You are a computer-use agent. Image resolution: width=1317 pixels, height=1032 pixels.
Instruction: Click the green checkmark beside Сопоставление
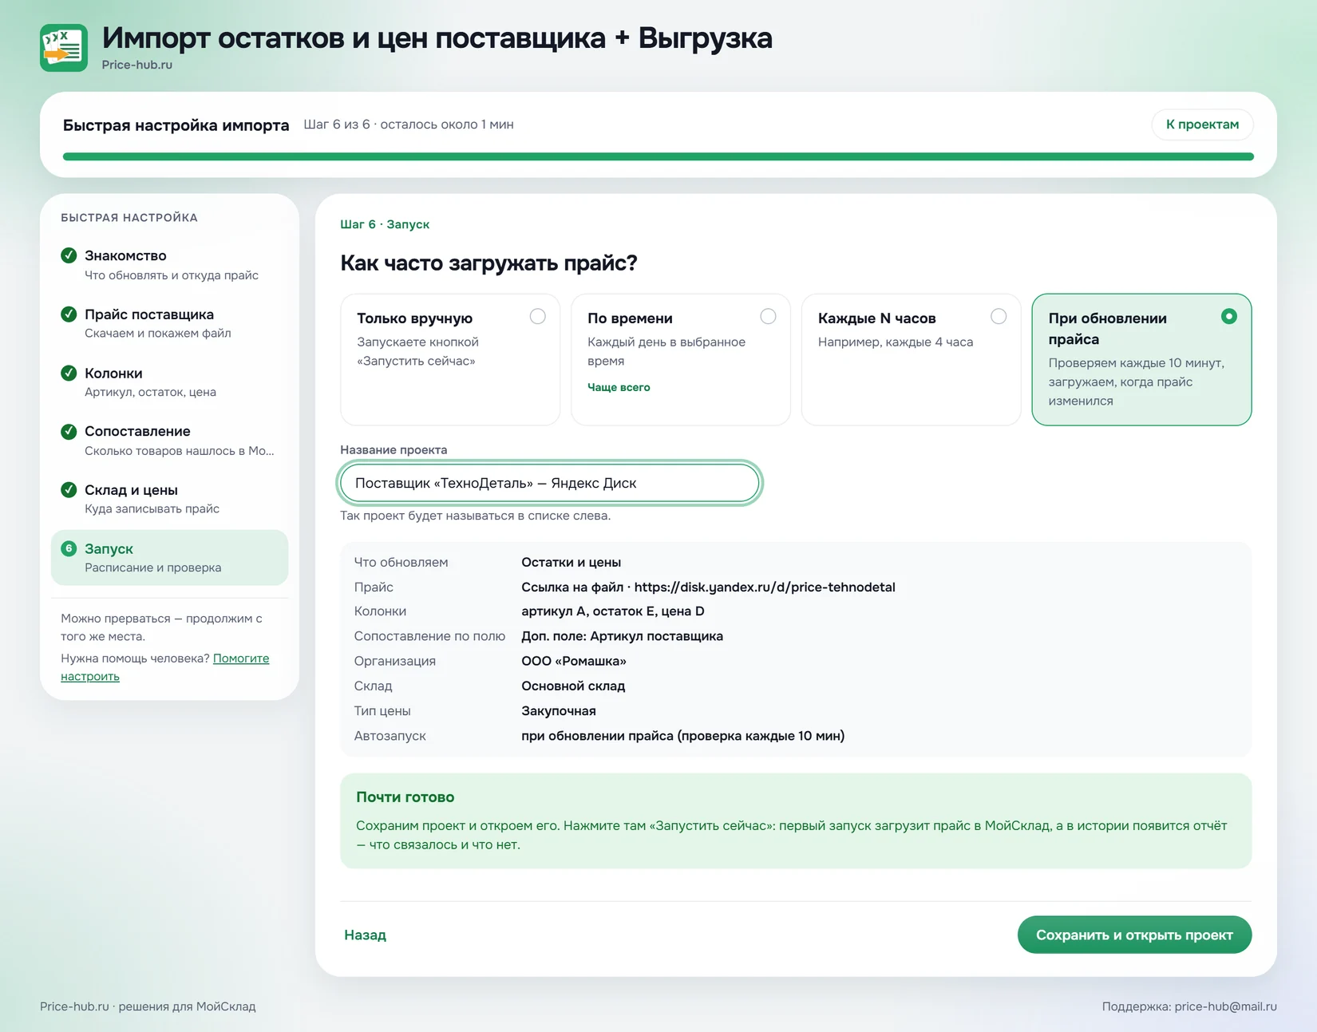click(x=69, y=431)
